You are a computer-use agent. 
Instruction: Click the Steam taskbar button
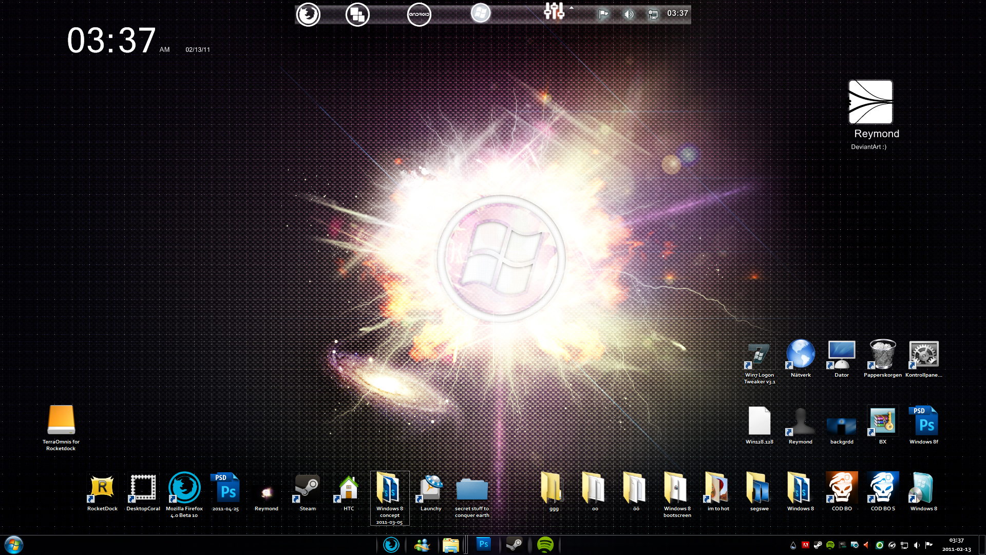coord(514,545)
